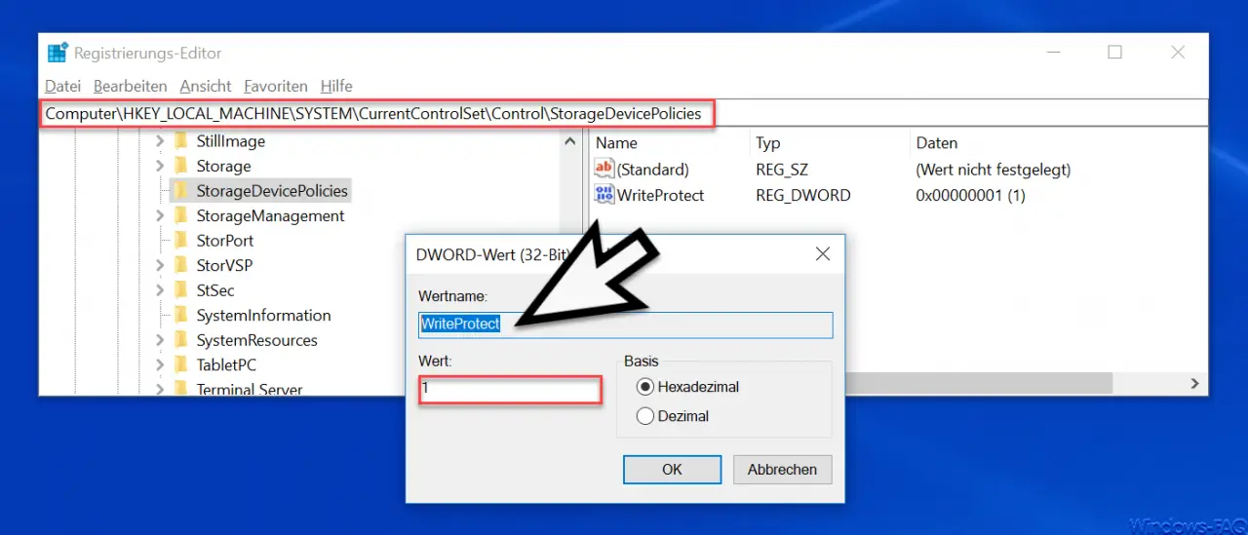Expand the StillImage tree node

click(160, 141)
